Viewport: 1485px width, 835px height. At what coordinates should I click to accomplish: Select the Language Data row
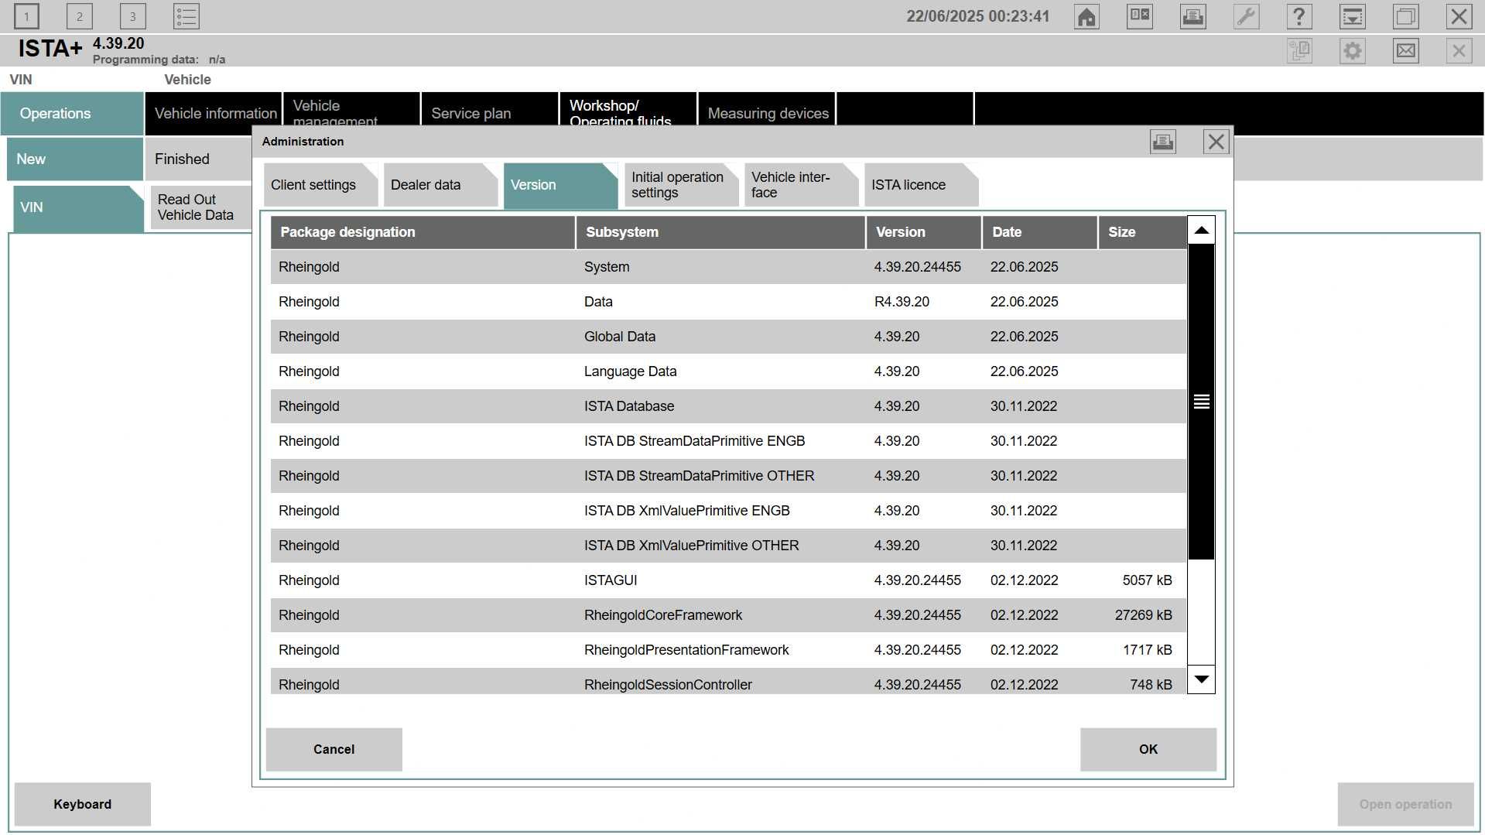[728, 371]
